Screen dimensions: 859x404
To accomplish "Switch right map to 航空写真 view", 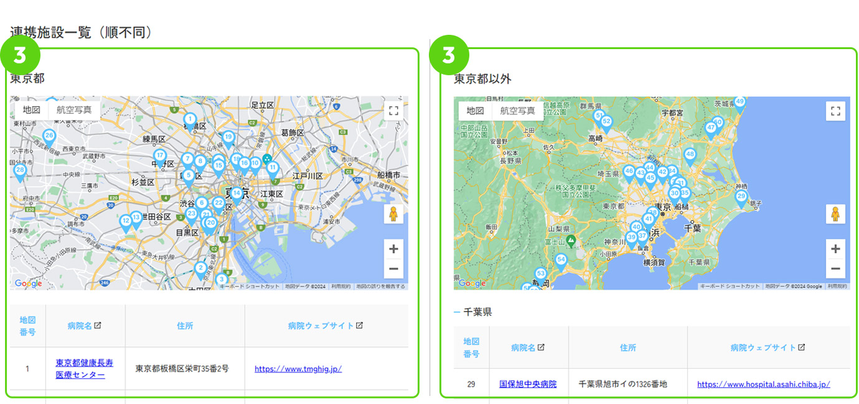I will click(517, 110).
